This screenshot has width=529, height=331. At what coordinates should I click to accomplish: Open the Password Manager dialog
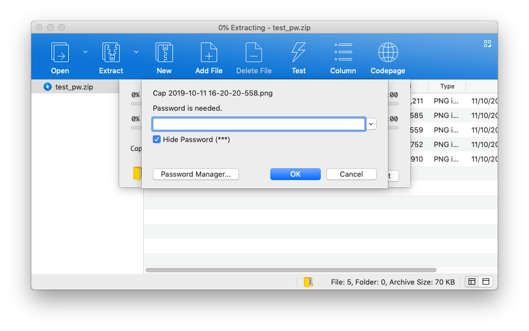195,174
